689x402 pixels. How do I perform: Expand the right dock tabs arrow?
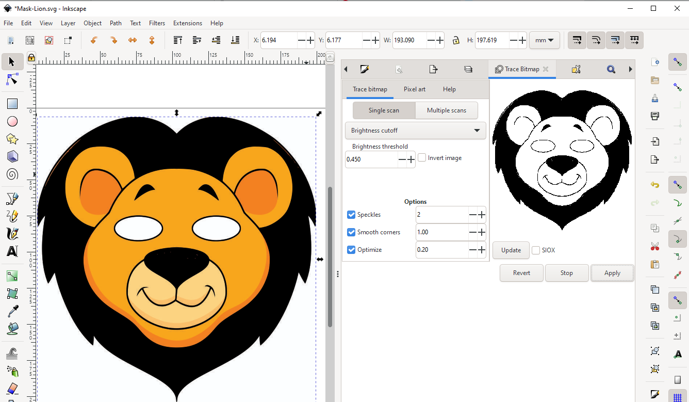pos(630,69)
